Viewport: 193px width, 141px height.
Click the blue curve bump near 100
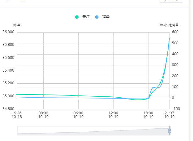153,87
